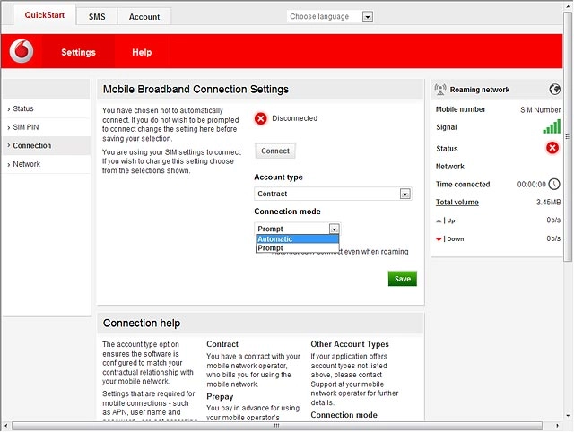Click the 'Disconnected' status text
Image resolution: width=574 pixels, height=432 pixels.
click(295, 118)
